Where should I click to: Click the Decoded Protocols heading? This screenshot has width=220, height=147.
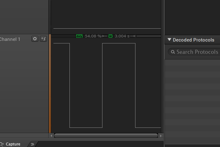tap(194, 40)
